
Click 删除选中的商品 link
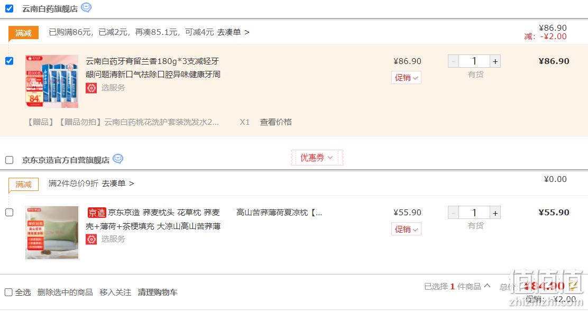click(x=65, y=292)
